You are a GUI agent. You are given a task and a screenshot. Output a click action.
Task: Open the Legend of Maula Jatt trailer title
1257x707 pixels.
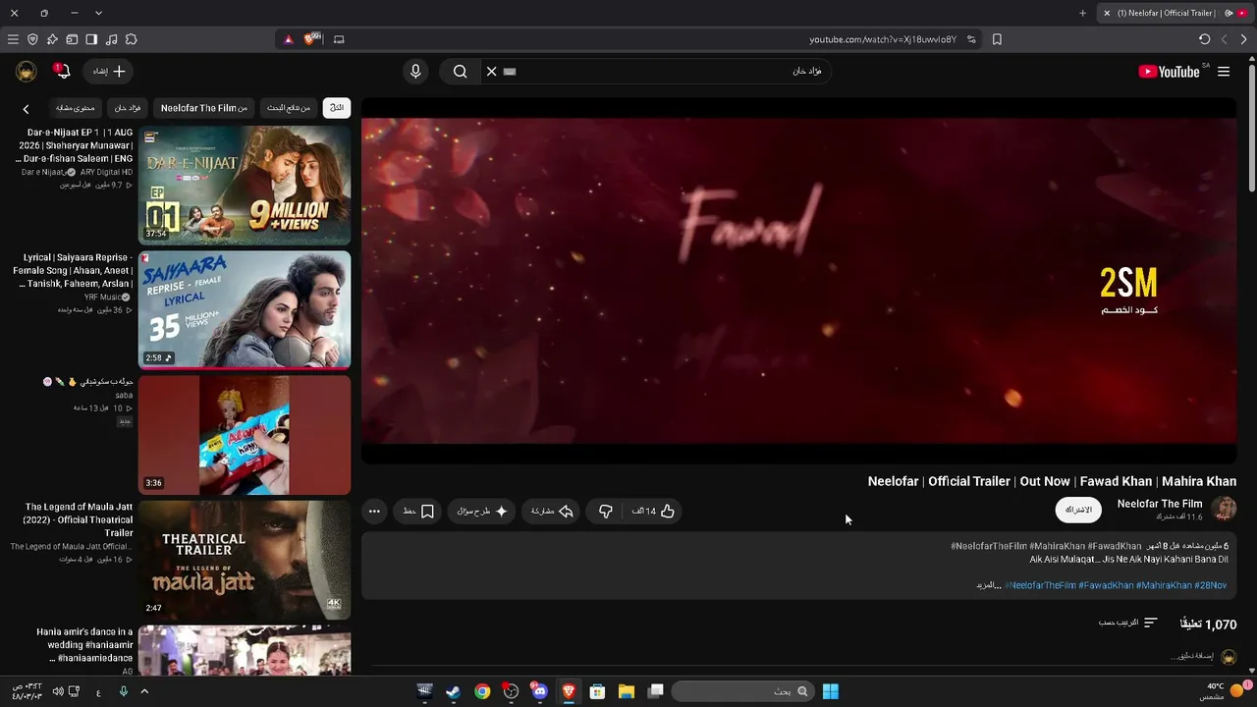coord(79,520)
